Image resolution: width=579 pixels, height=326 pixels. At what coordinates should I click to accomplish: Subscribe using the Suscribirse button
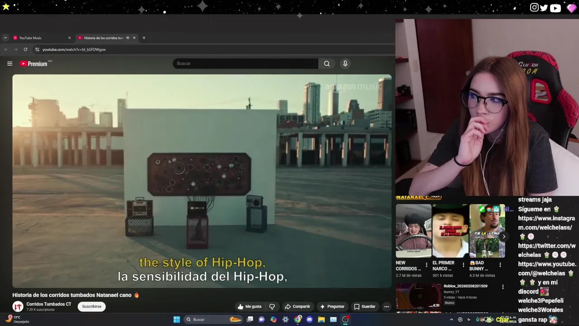[x=91, y=307]
